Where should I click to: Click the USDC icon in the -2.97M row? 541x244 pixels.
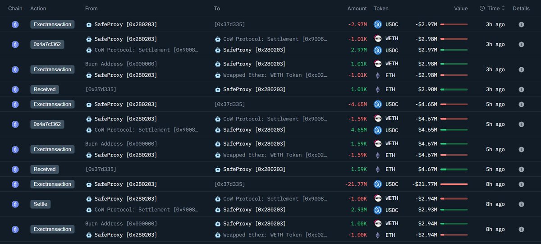(377, 24)
